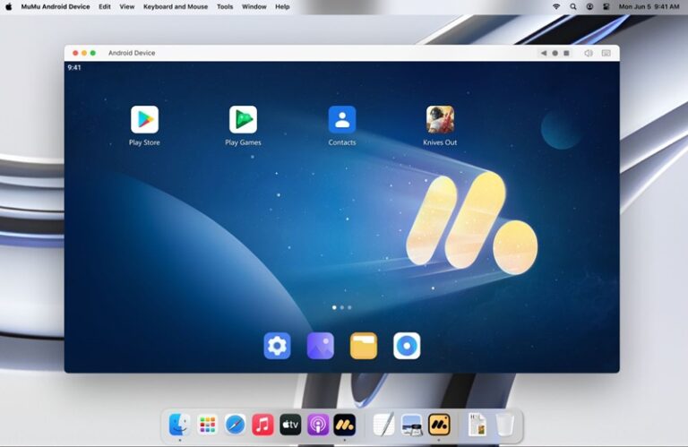
Task: Tap the Android Recents square button
Action: pos(566,53)
